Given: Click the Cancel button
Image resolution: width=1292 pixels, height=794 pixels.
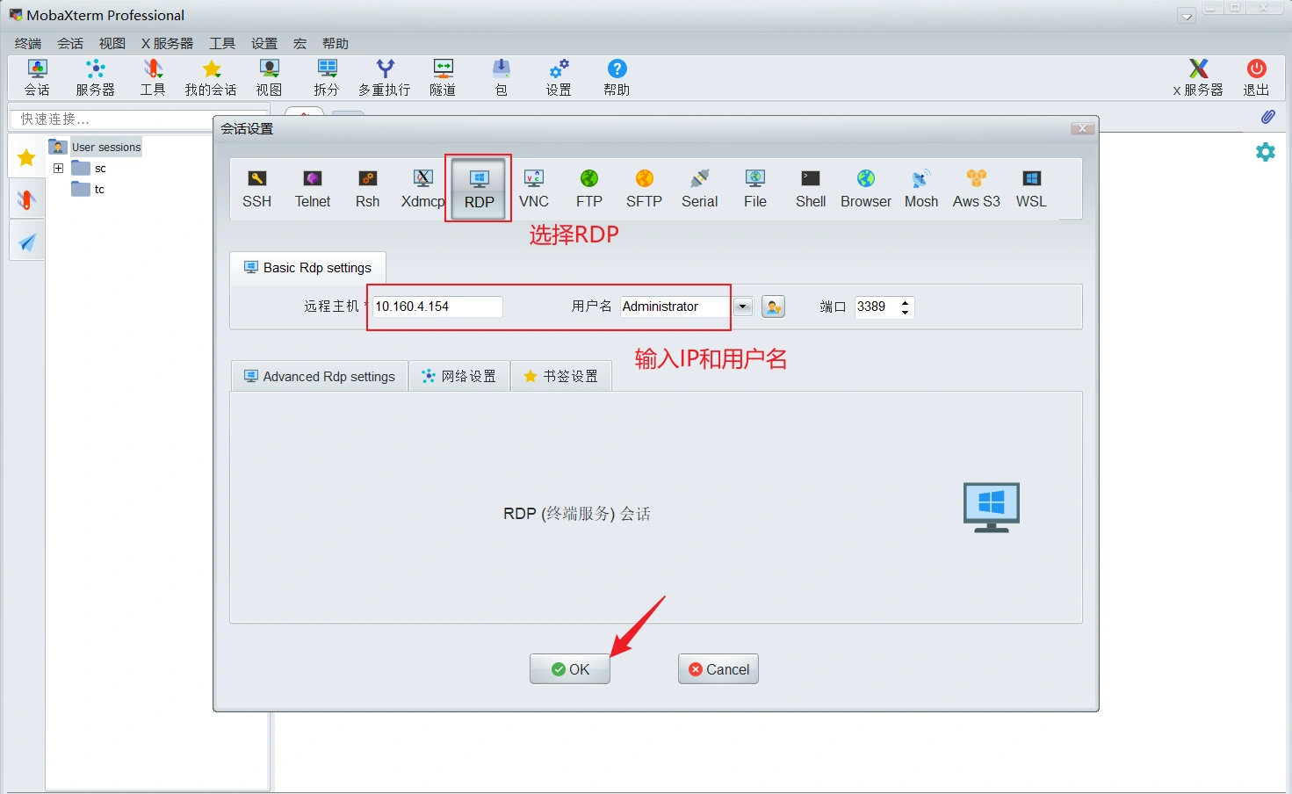Looking at the screenshot, I should pos(718,669).
